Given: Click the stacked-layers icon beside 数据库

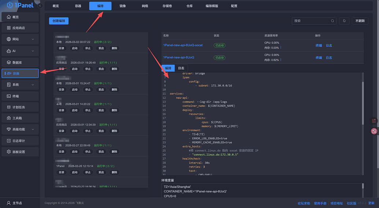Looking at the screenshot, I should 9,62.
